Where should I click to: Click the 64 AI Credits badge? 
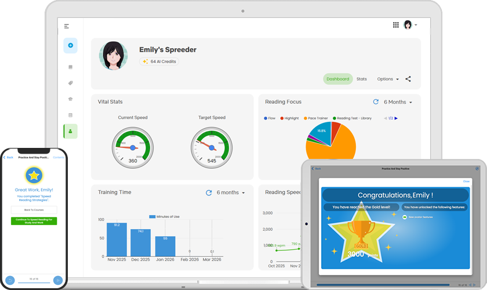pos(159,61)
